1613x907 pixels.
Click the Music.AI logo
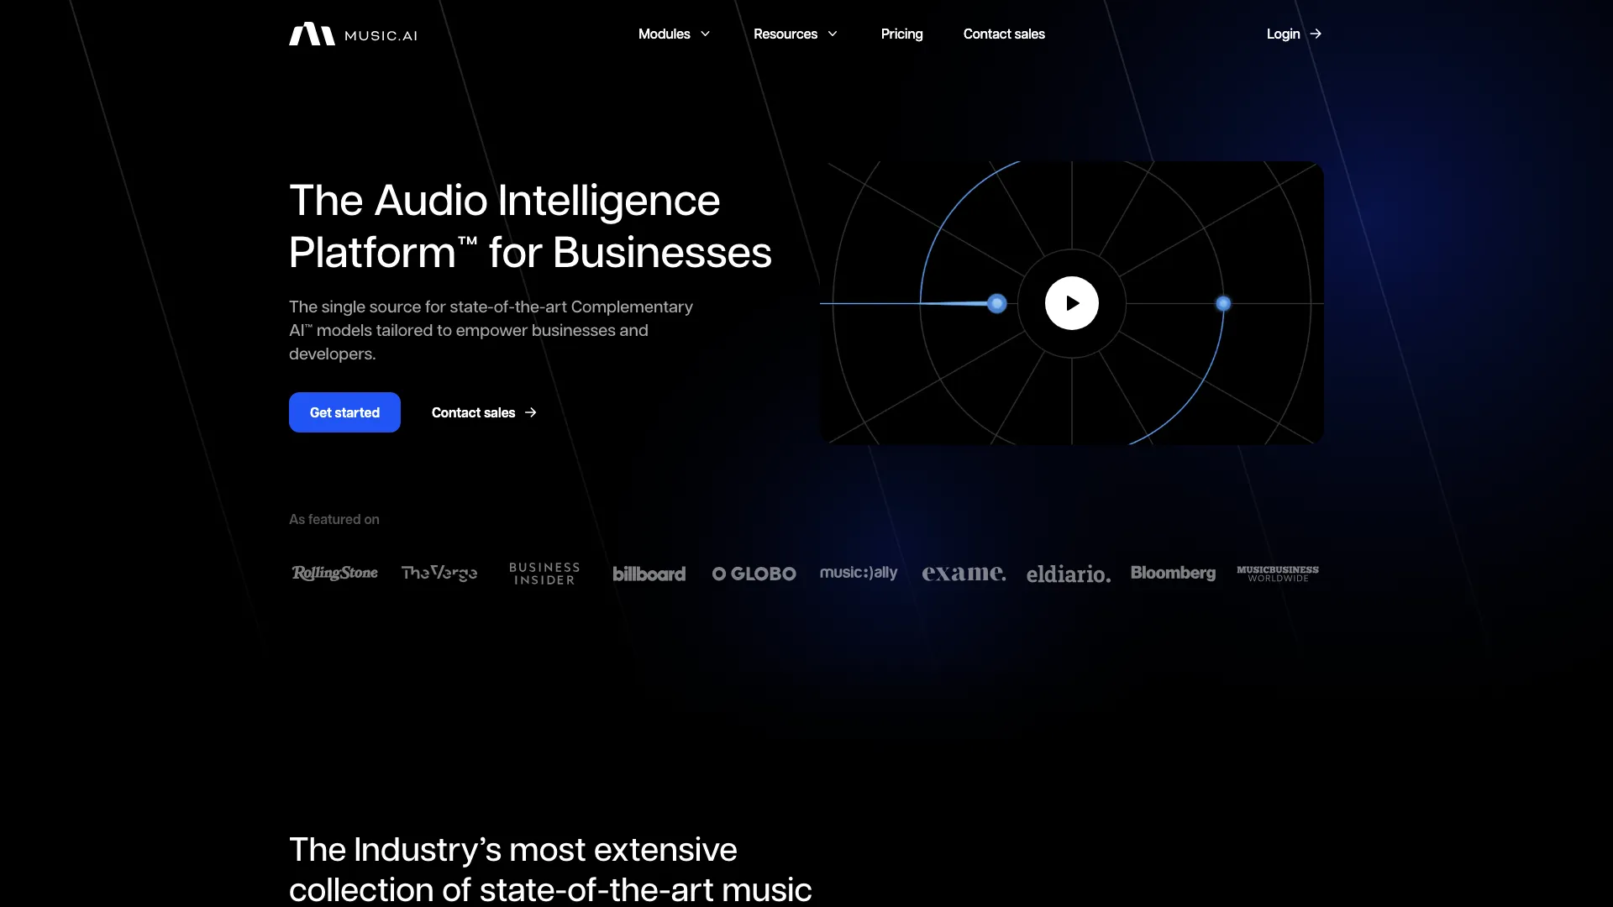point(352,34)
